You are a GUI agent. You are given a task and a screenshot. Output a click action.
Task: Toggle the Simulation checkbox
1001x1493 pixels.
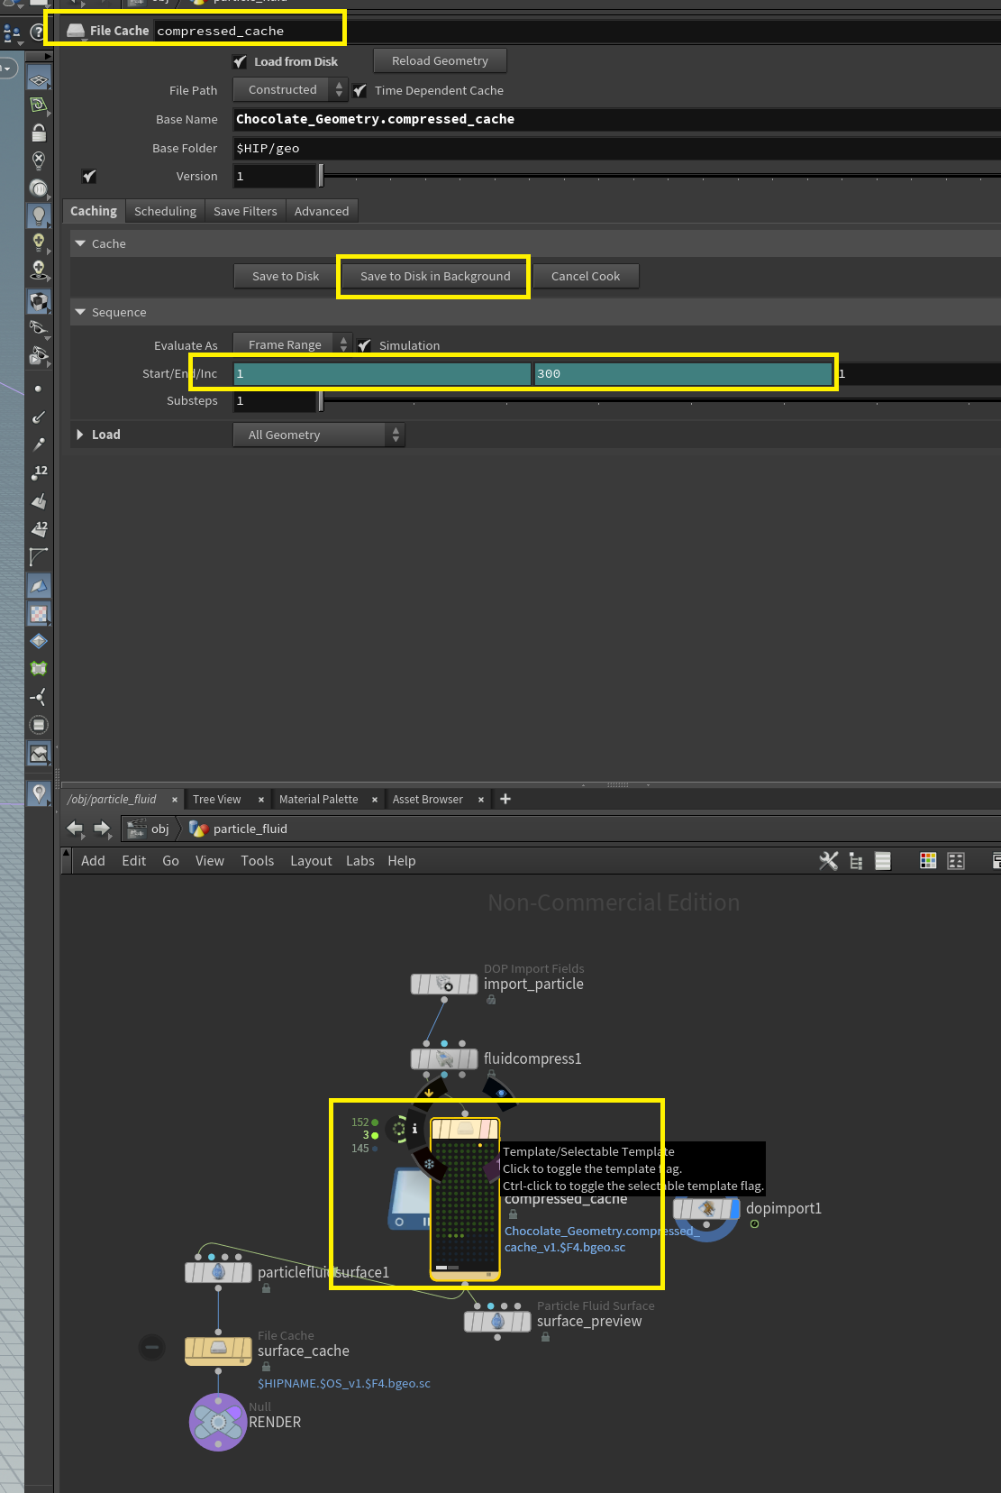tap(364, 345)
